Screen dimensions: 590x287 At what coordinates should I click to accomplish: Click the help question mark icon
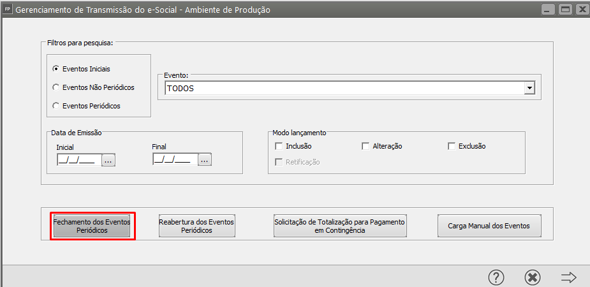tap(496, 277)
